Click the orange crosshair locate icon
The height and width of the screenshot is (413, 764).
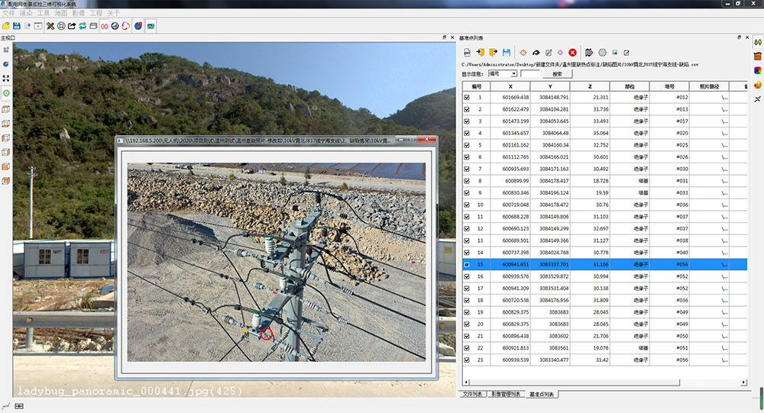point(523,53)
